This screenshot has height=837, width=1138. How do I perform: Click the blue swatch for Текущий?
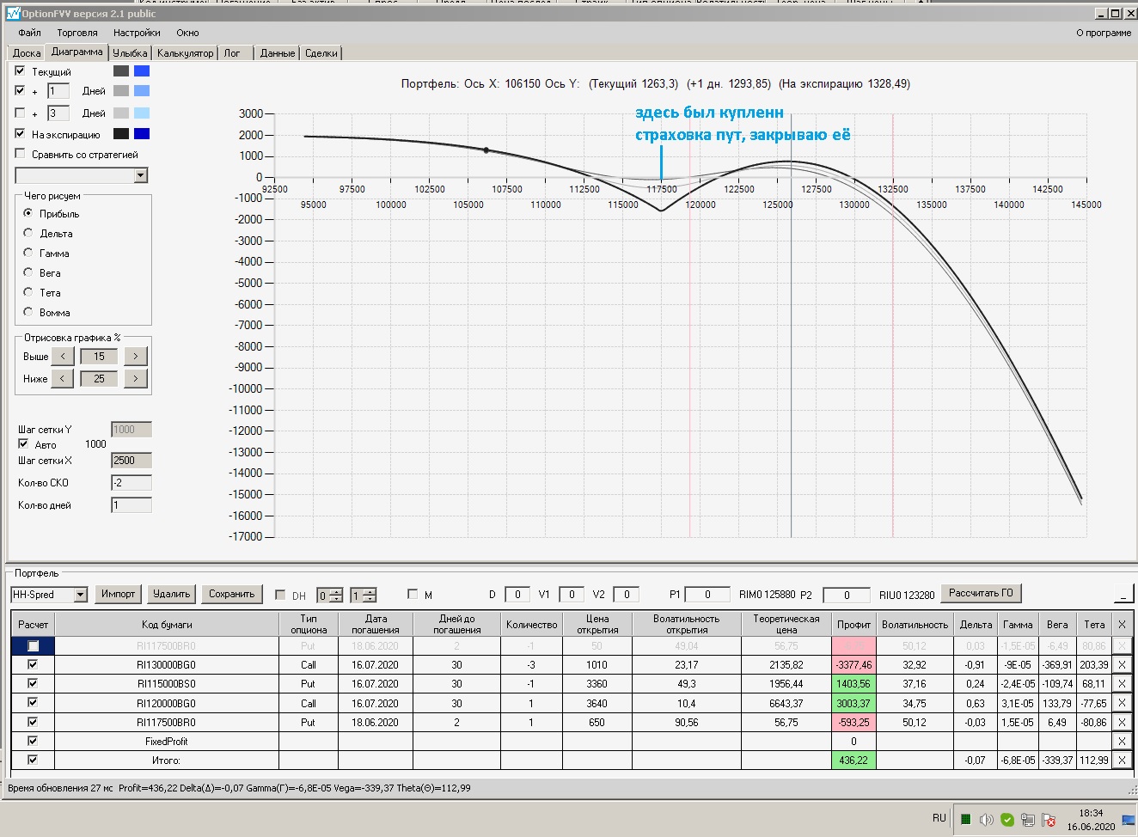[x=142, y=70]
